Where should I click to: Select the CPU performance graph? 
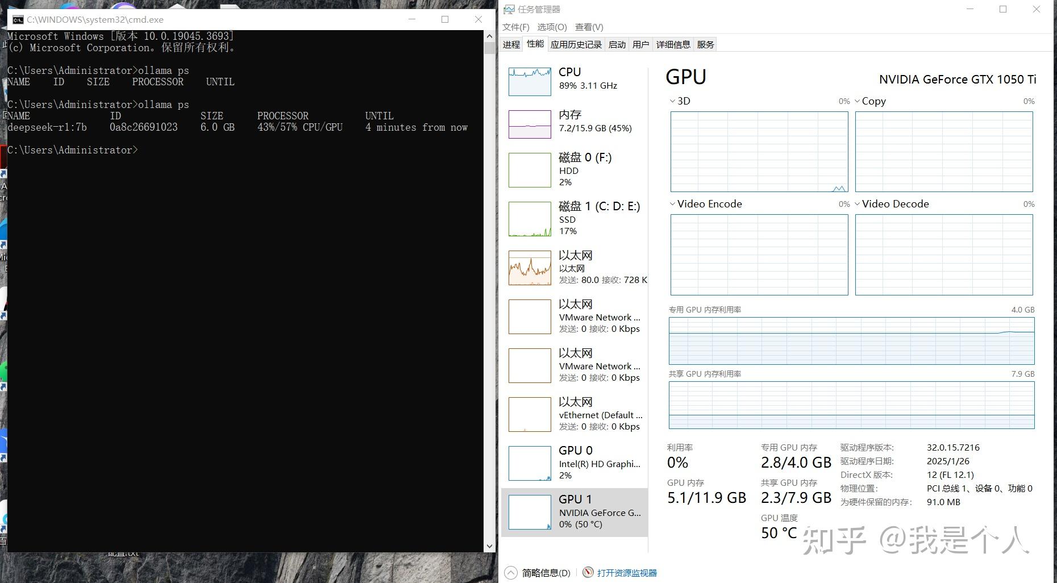[x=573, y=80]
